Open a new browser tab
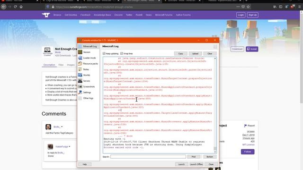 (246, 1)
